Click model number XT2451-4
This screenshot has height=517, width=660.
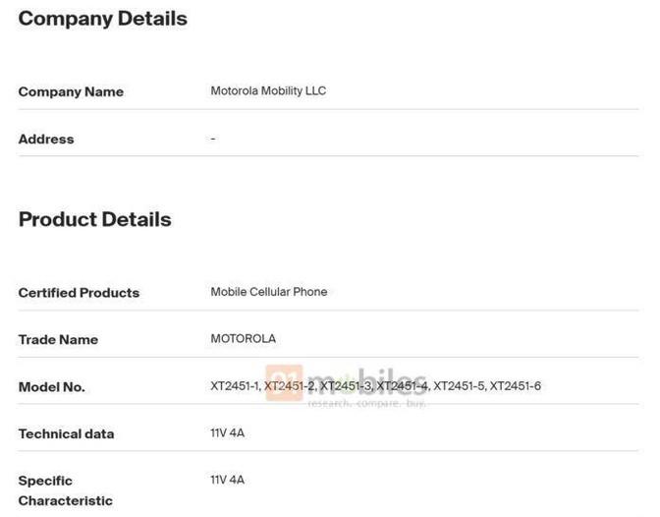pyautogui.click(x=403, y=386)
